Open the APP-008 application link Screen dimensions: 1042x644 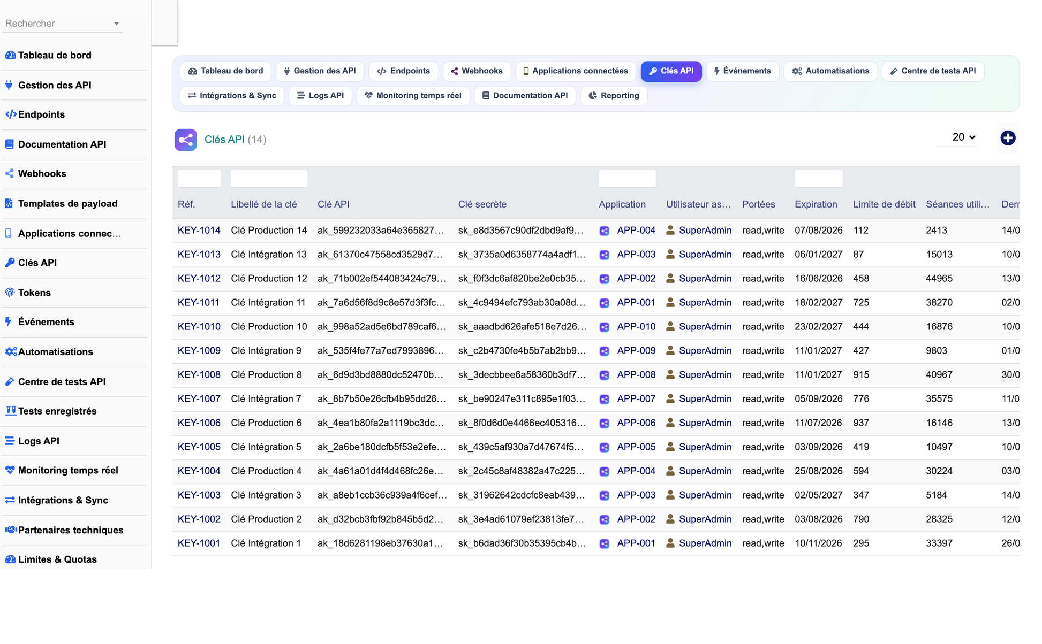click(x=636, y=375)
